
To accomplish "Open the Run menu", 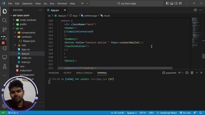I will tap(52, 4).
